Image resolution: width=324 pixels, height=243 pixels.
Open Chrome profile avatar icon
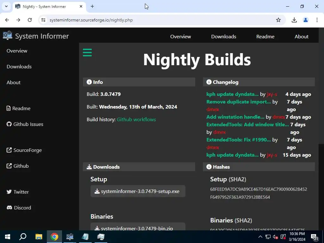click(305, 20)
